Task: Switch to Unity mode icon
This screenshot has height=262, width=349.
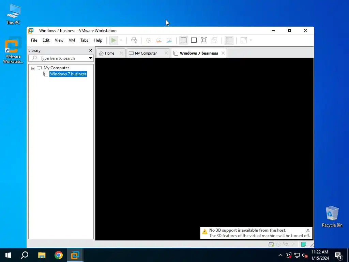Action: pyautogui.click(x=214, y=40)
